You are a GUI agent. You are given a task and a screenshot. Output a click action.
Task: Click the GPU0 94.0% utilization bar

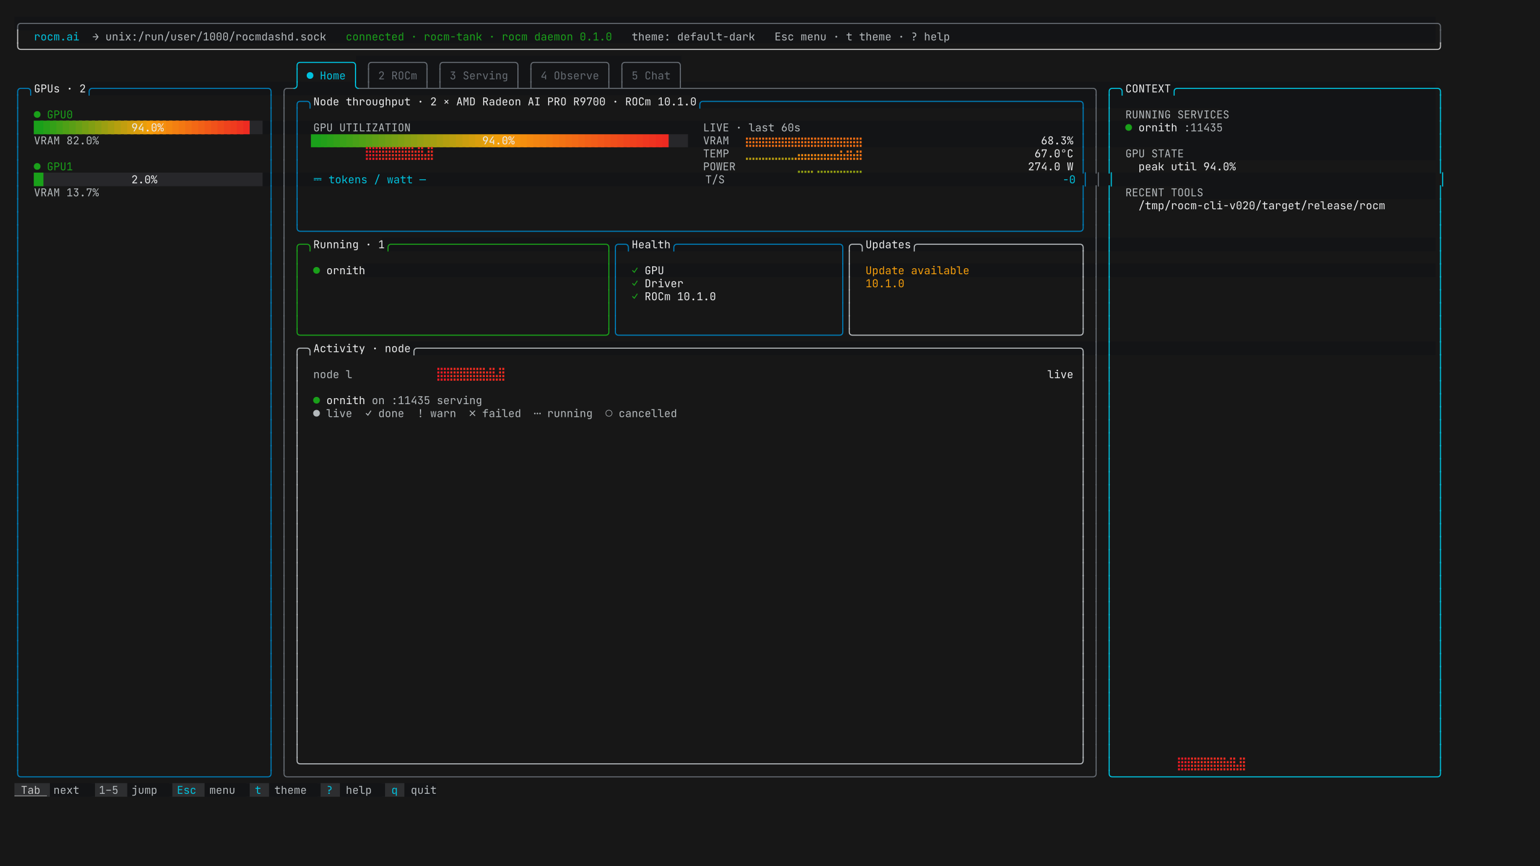(148, 127)
